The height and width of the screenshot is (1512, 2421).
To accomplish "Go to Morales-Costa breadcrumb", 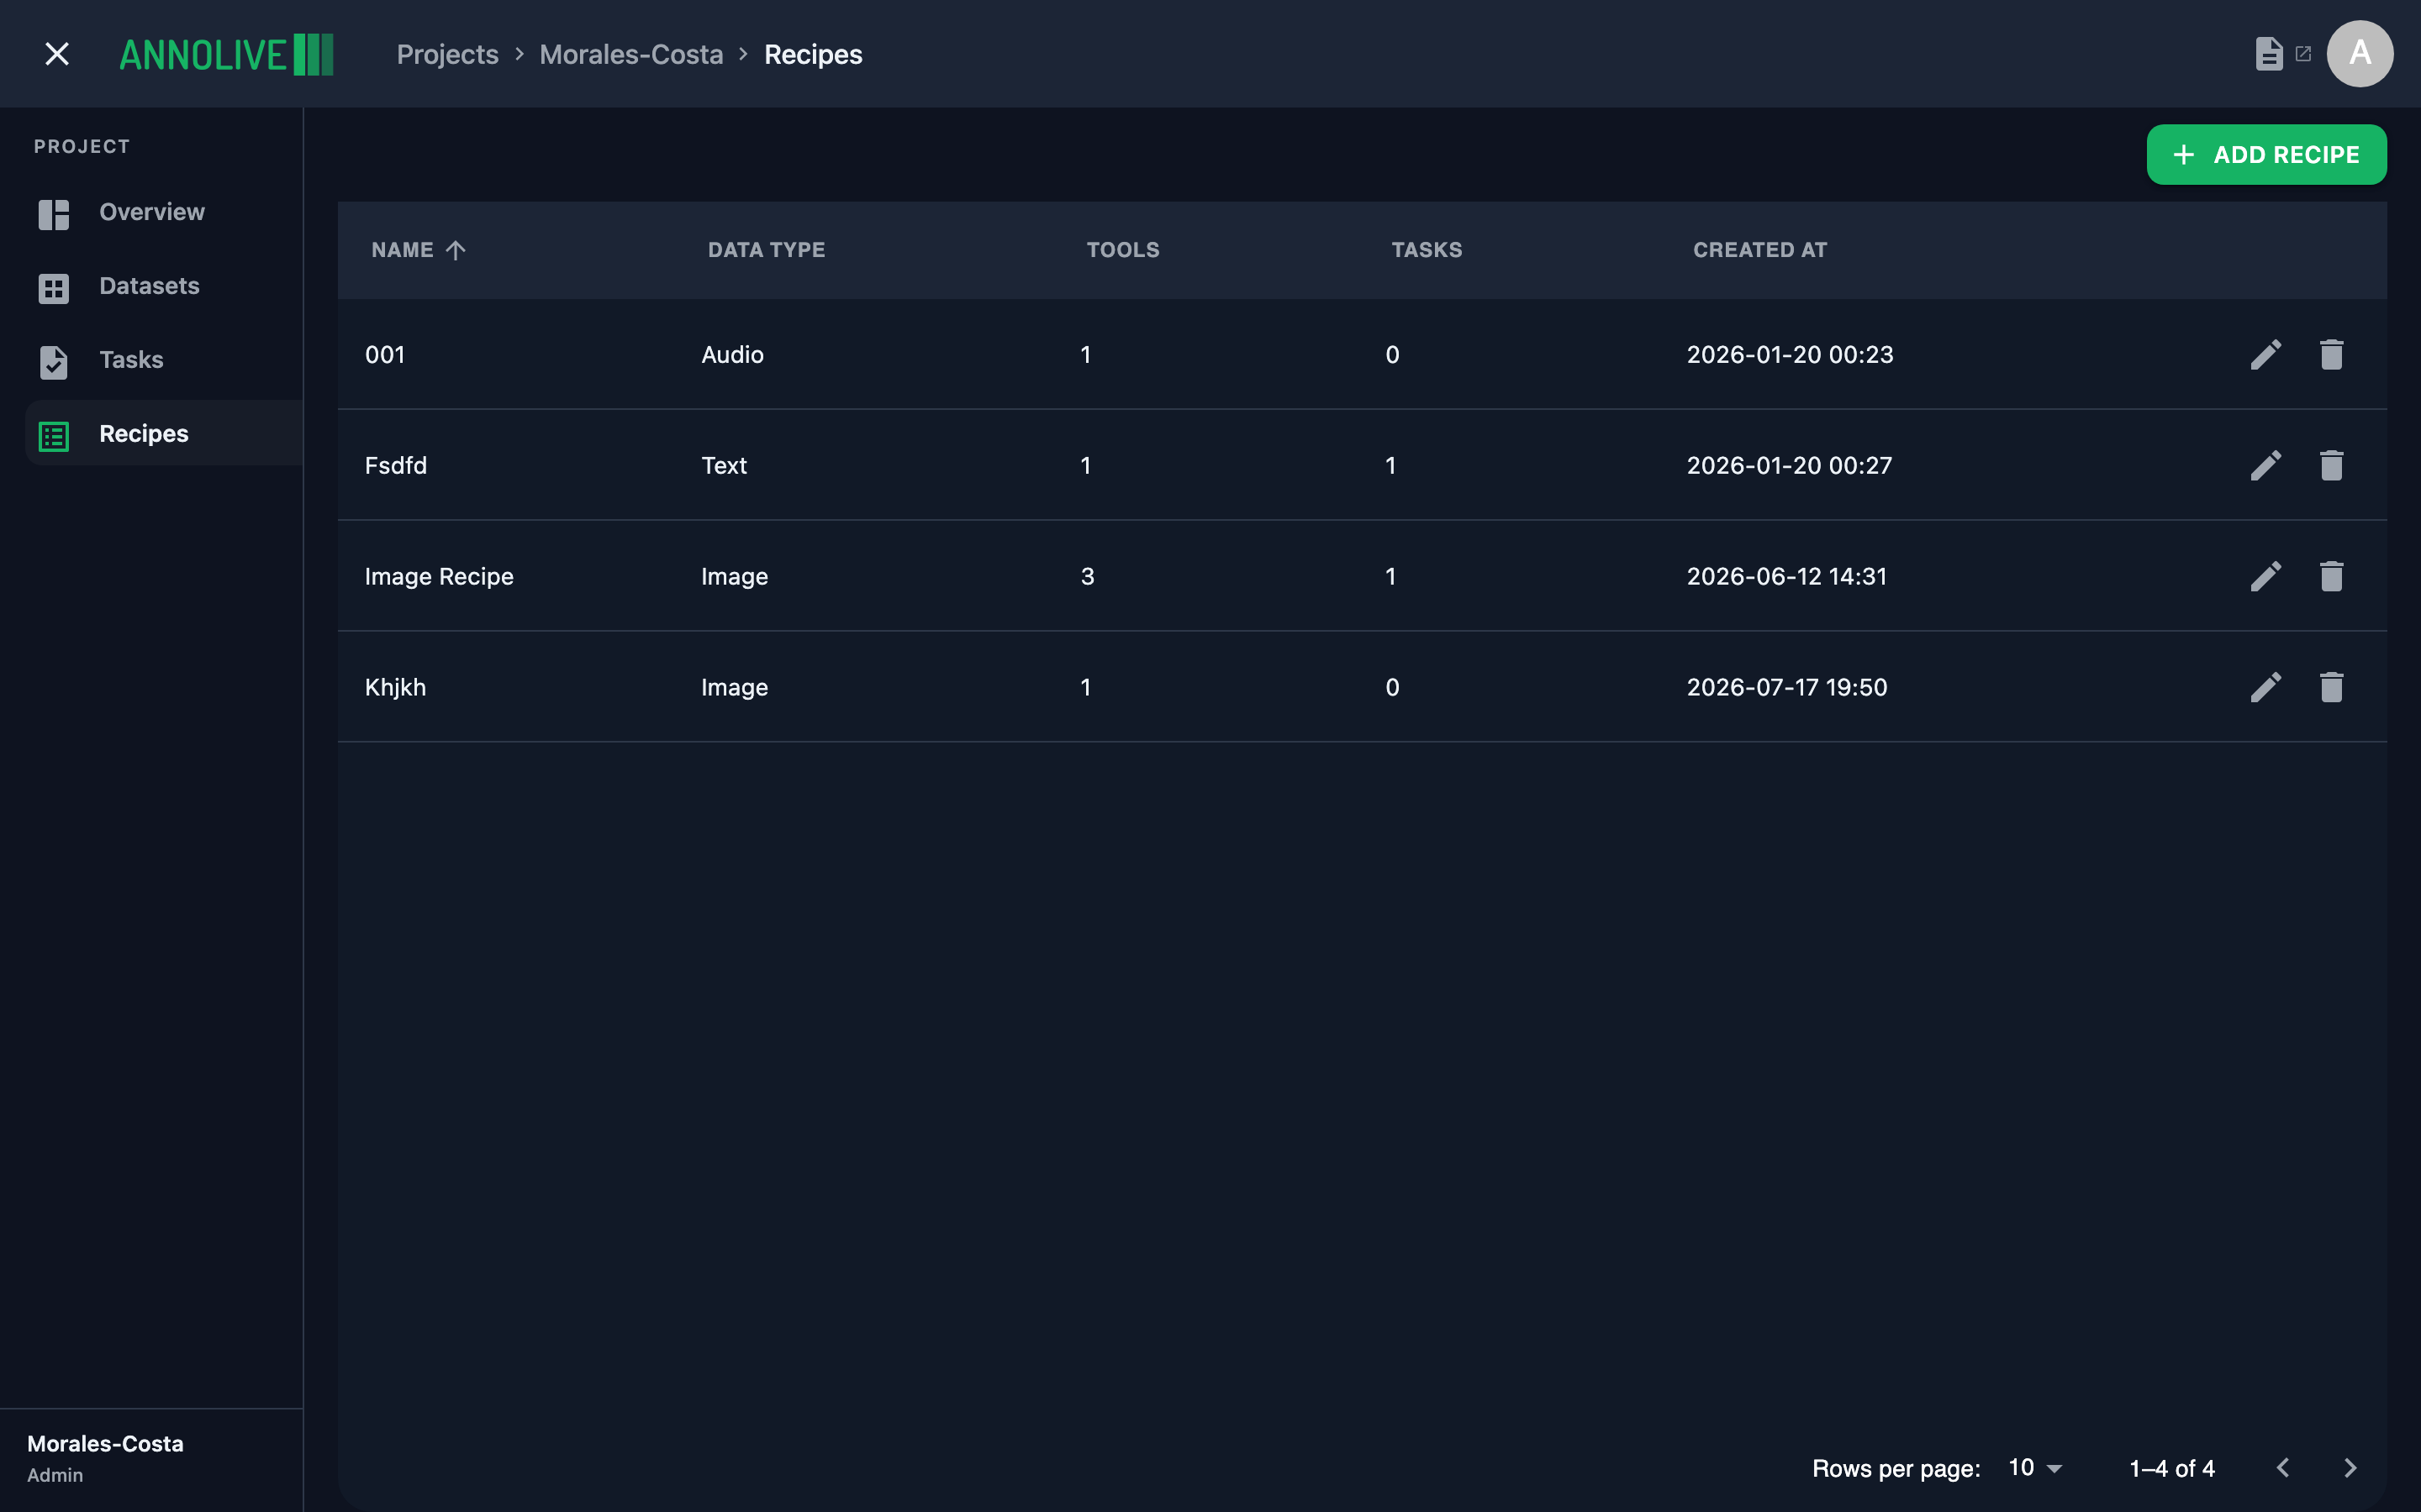I will (x=631, y=54).
